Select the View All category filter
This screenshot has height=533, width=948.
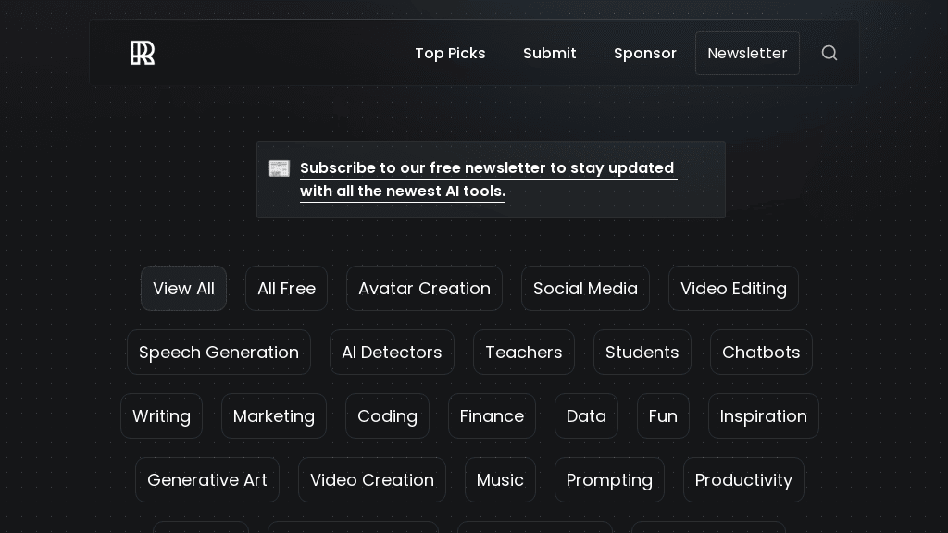click(183, 289)
